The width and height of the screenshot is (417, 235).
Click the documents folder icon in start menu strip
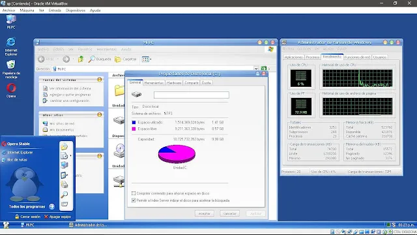(64, 147)
